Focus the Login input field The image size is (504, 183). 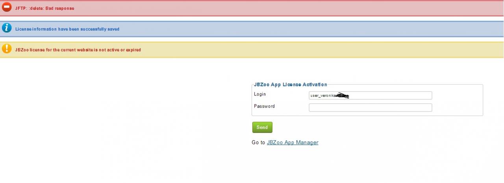370,95
